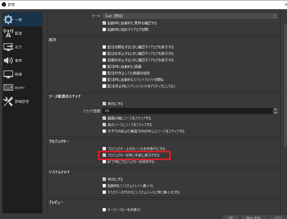Enable 配信時に自動的にリプレイバッファを開始 checkbox
This screenshot has width=287, height=219.
click(x=104, y=79)
